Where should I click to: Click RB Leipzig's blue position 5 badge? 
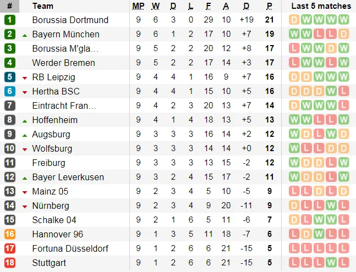point(9,77)
